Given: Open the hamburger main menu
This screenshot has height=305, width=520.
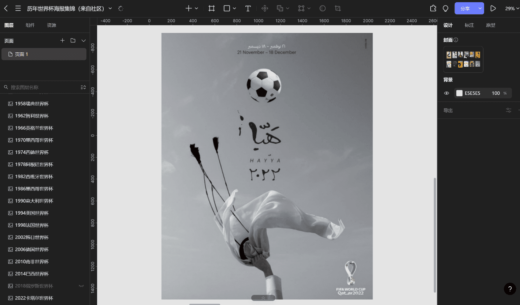Looking at the screenshot, I should point(18,8).
